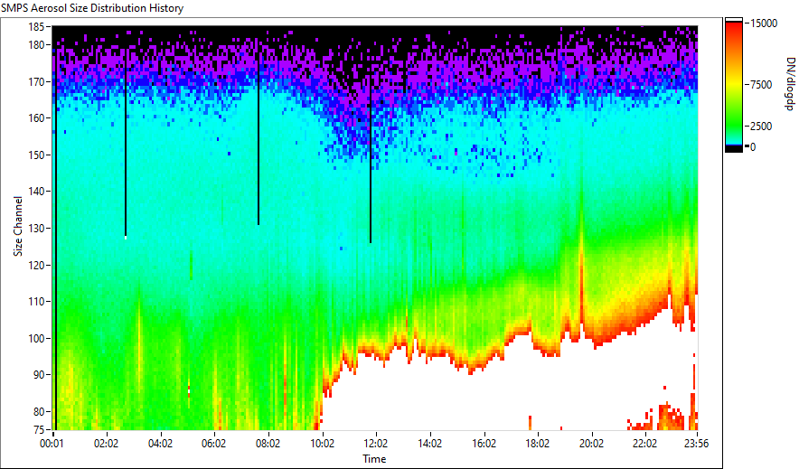799x469 pixels.
Task: Click the y-axis tick label 150
Action: coord(37,155)
